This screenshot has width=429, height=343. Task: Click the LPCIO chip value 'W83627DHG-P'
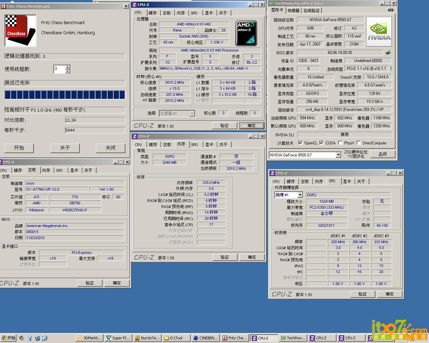75,210
